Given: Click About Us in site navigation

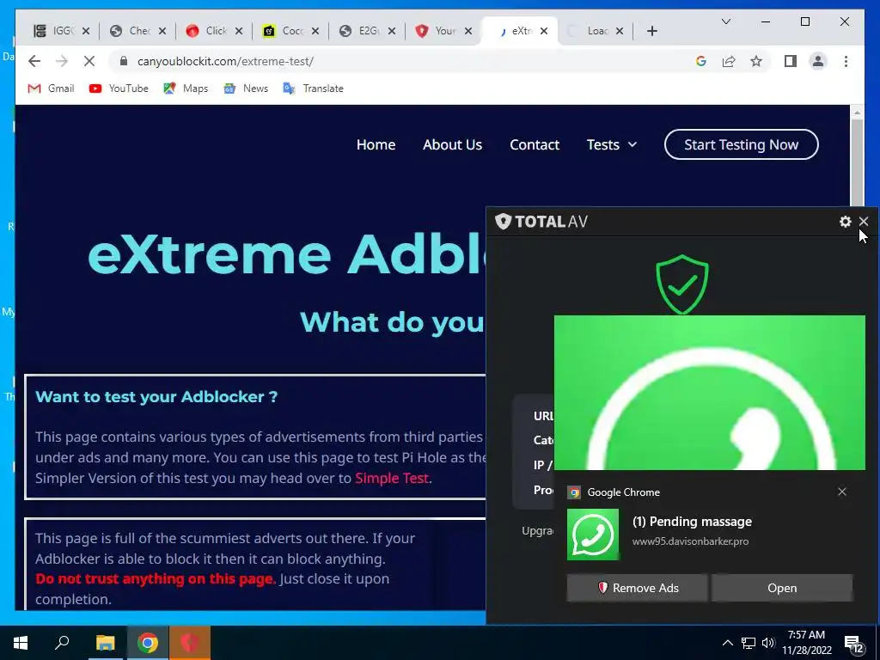Looking at the screenshot, I should pos(452,144).
